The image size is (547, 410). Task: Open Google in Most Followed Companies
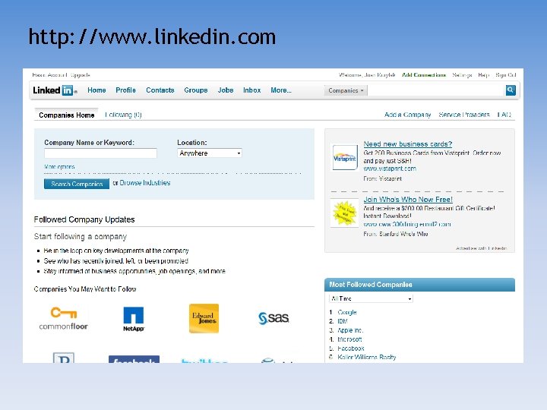click(x=347, y=312)
